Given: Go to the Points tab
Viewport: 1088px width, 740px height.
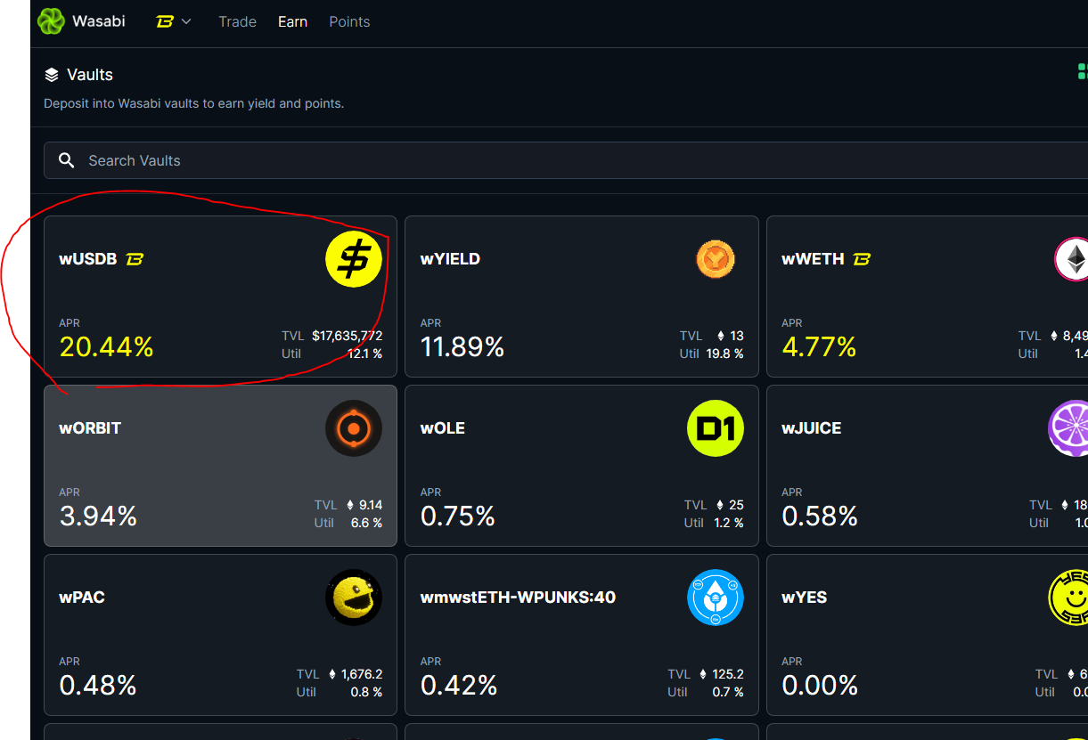Looking at the screenshot, I should pyautogui.click(x=349, y=21).
